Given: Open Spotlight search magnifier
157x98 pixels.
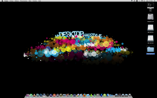Looking at the screenshot, I should [155, 1].
